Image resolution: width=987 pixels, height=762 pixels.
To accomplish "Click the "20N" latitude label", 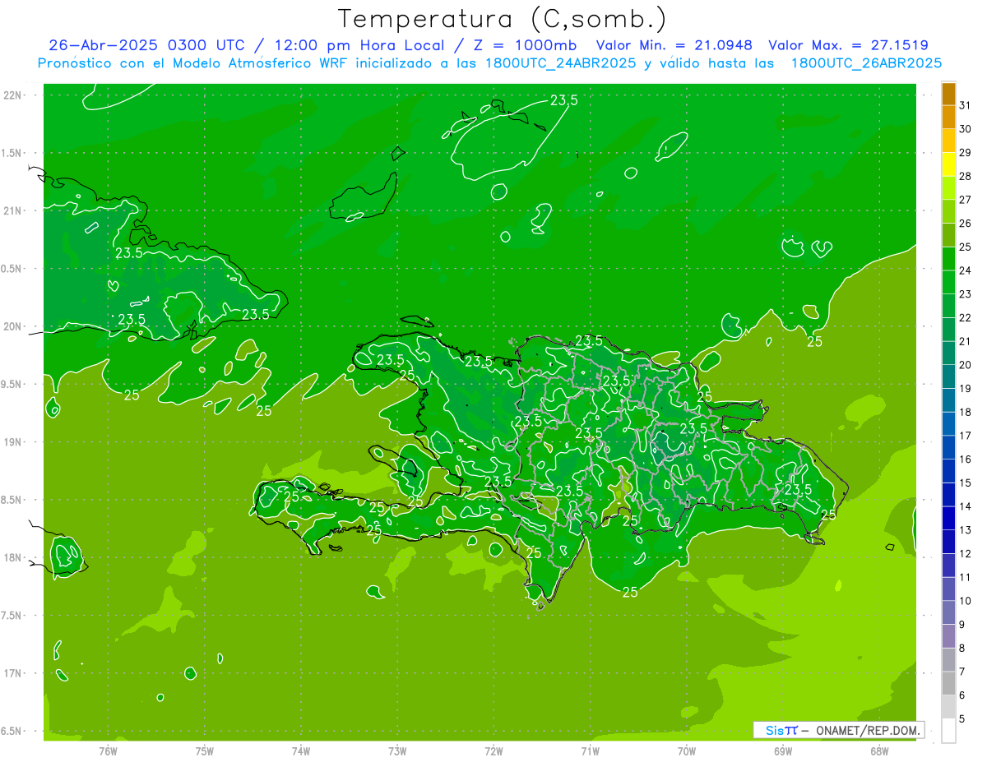I will coord(13,326).
